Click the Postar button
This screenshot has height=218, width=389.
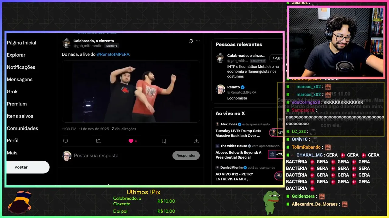point(28,167)
